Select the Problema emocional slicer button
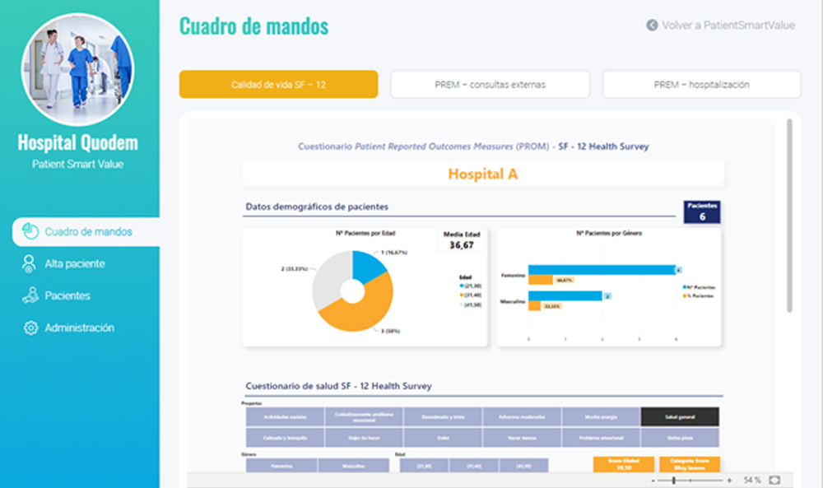The height and width of the screenshot is (488, 823). click(601, 438)
